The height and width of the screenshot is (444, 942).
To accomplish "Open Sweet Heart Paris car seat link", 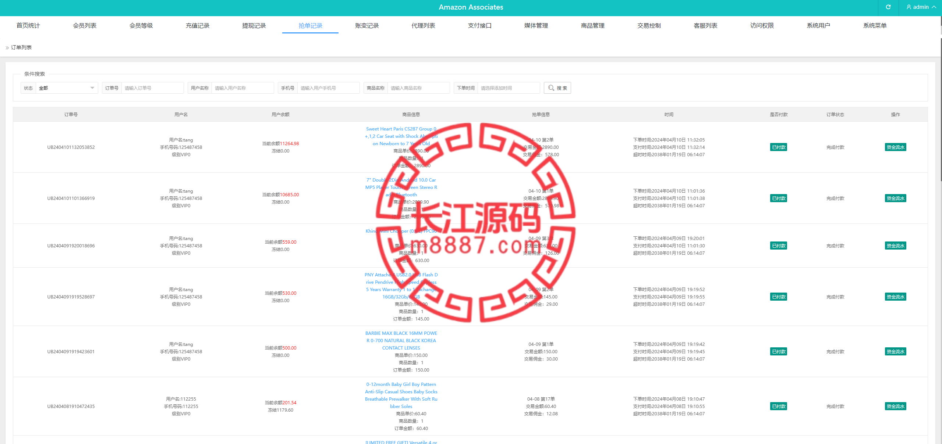I will tap(401, 136).
